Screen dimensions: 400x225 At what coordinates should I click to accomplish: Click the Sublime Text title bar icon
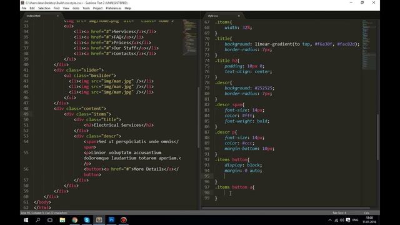coord(22,2)
